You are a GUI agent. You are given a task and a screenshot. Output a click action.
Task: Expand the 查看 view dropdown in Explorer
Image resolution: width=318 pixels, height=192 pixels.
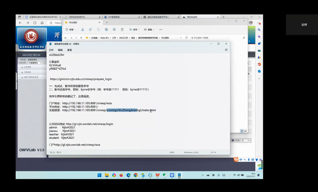click(x=151, y=29)
